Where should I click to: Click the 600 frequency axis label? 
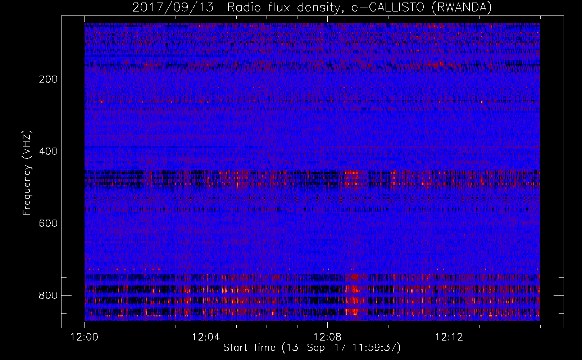(x=48, y=223)
